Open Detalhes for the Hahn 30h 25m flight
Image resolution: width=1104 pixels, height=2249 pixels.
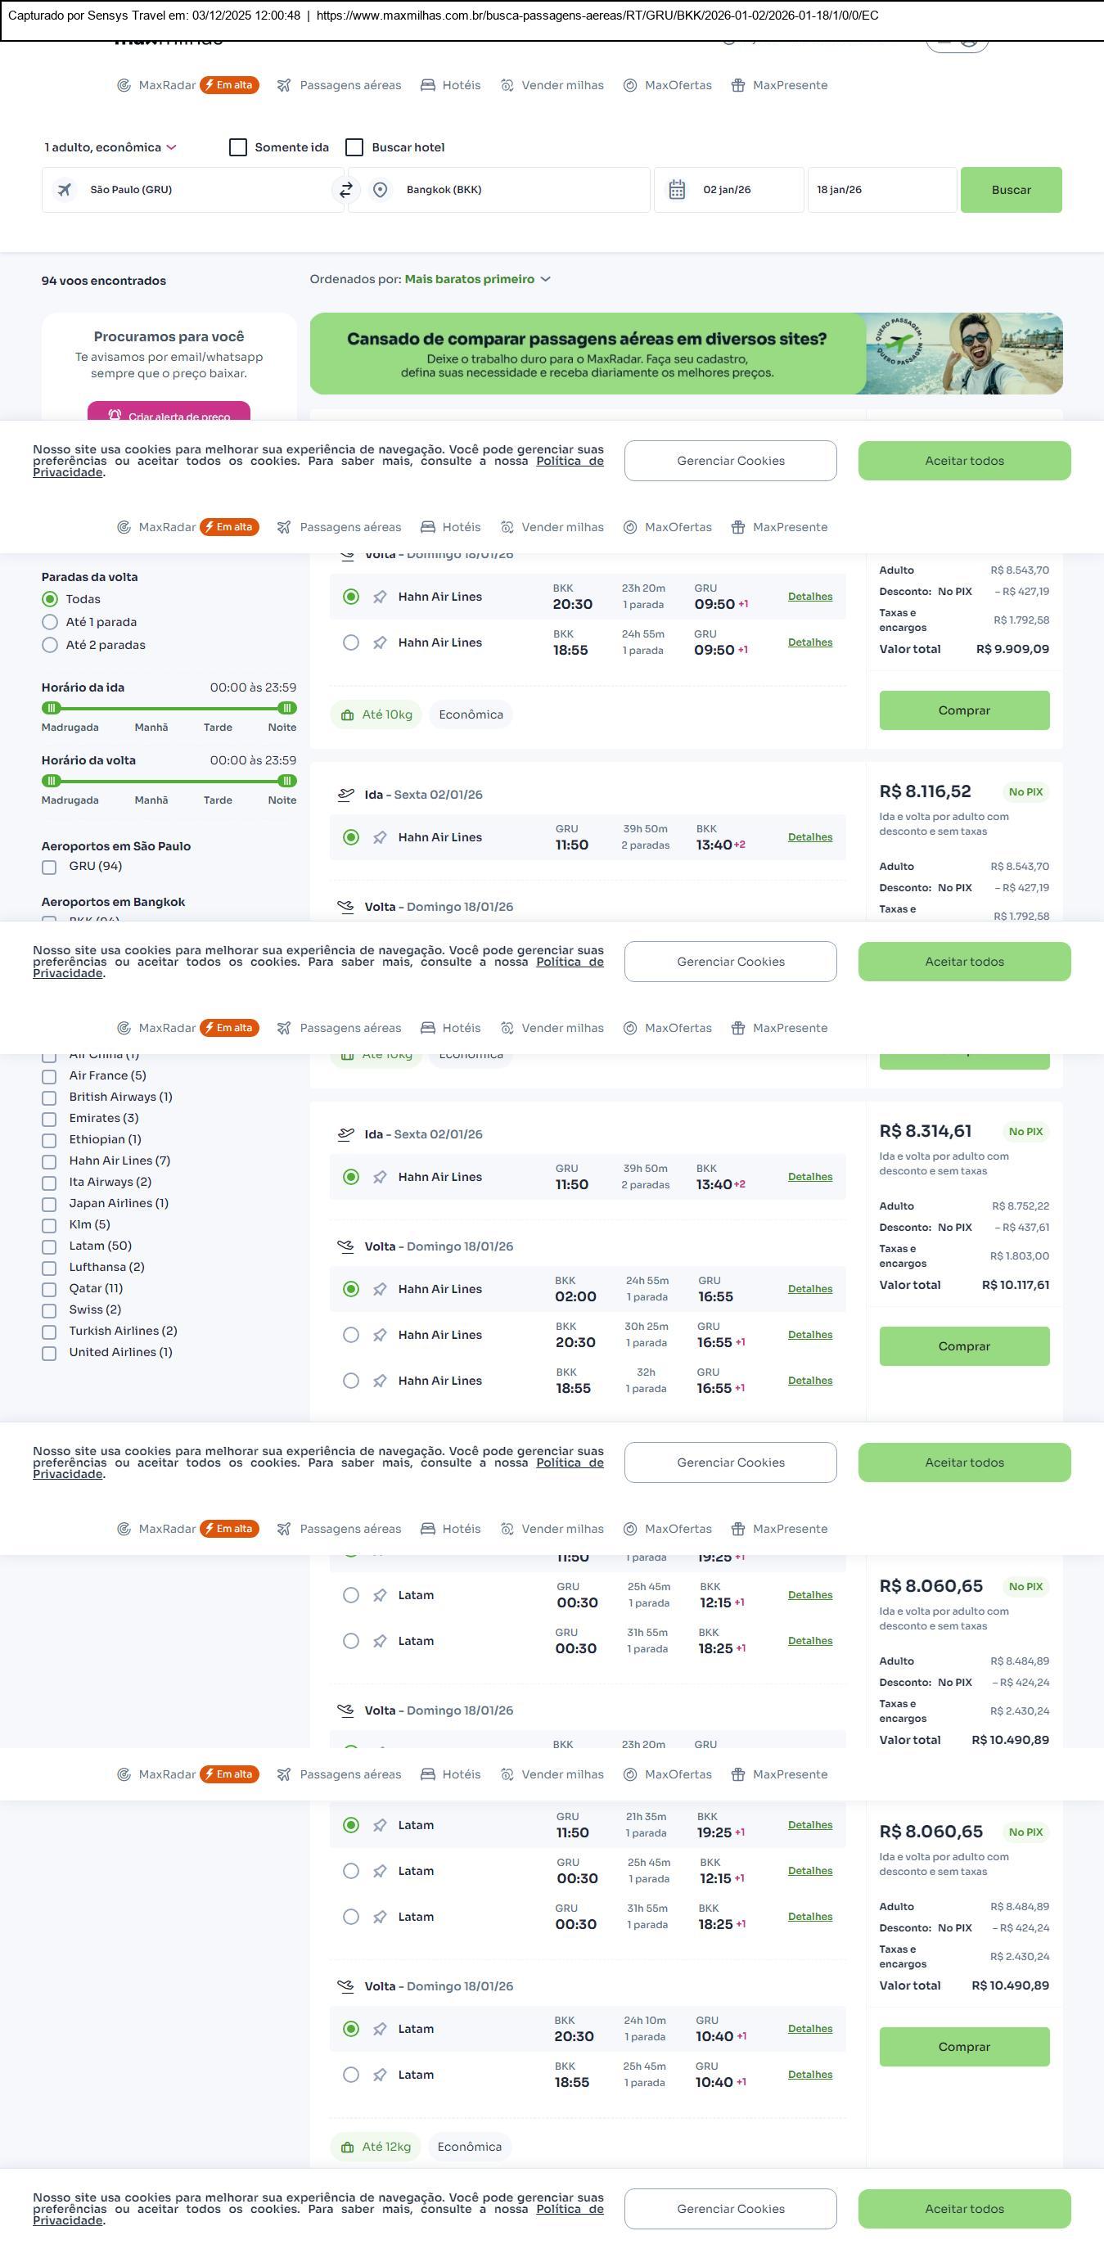coord(809,1335)
